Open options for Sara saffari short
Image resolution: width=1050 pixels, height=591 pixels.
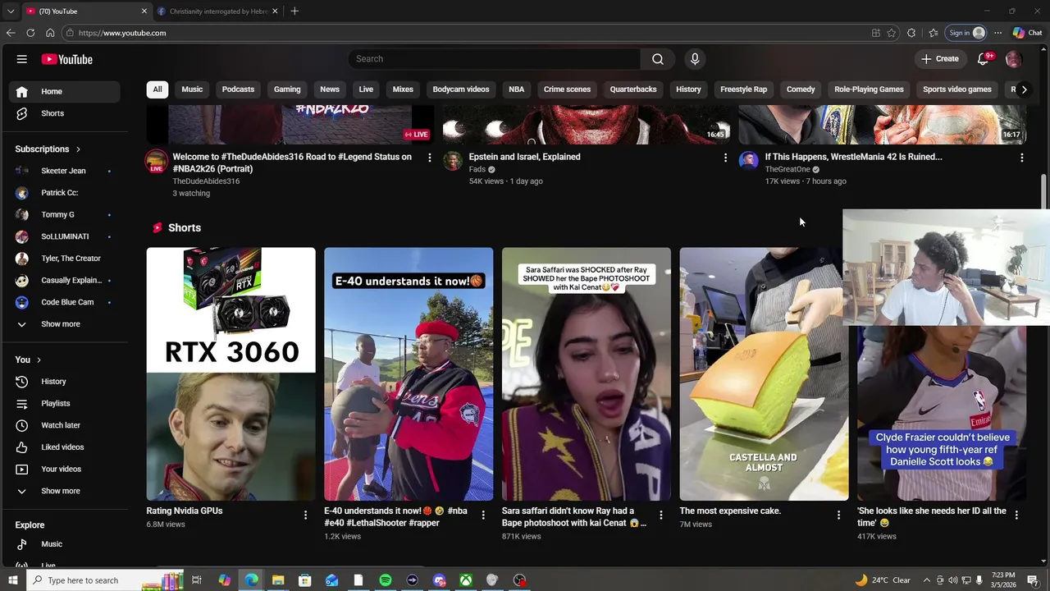[660, 515]
